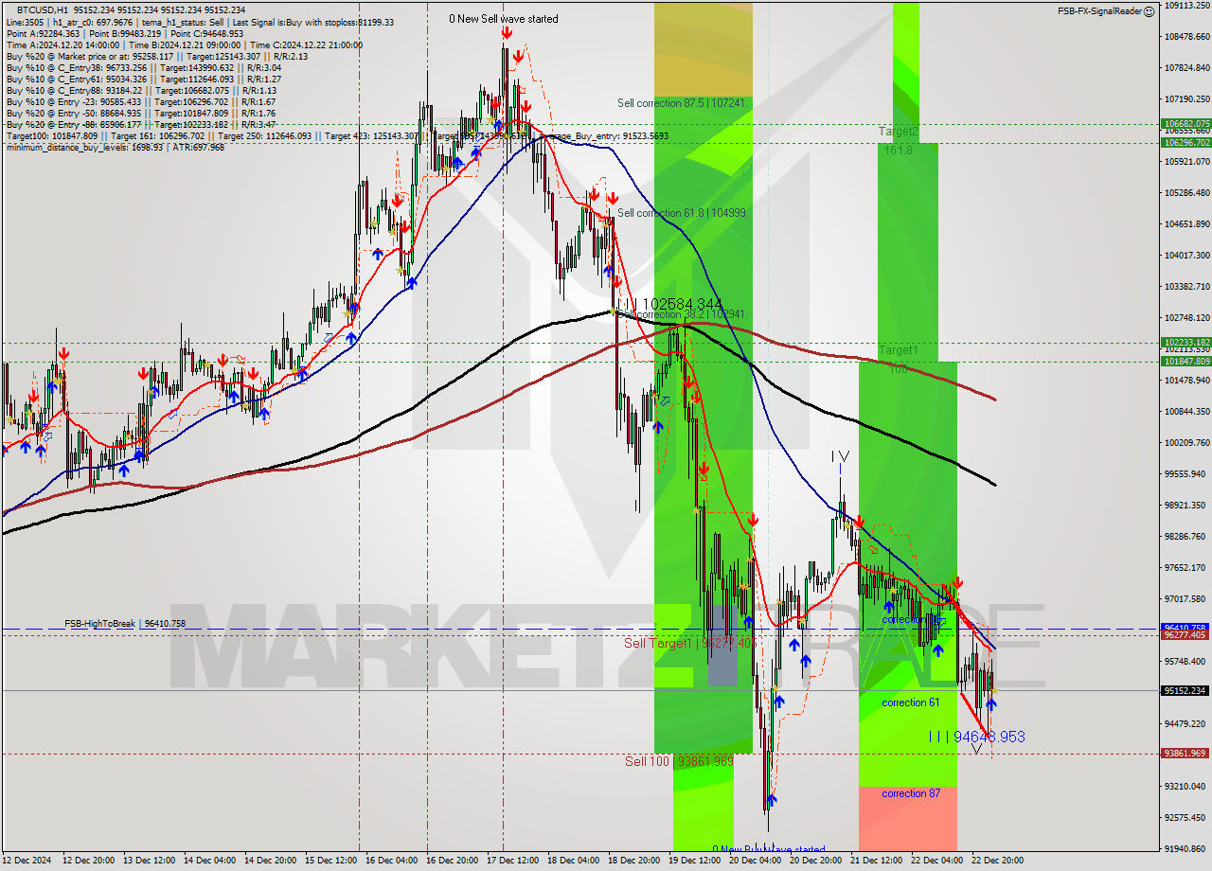Click the black 95152.234 current price tag
The image size is (1212, 871).
1185,691
